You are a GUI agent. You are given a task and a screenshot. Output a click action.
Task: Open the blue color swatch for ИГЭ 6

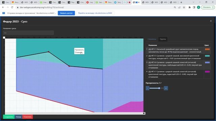207,63
